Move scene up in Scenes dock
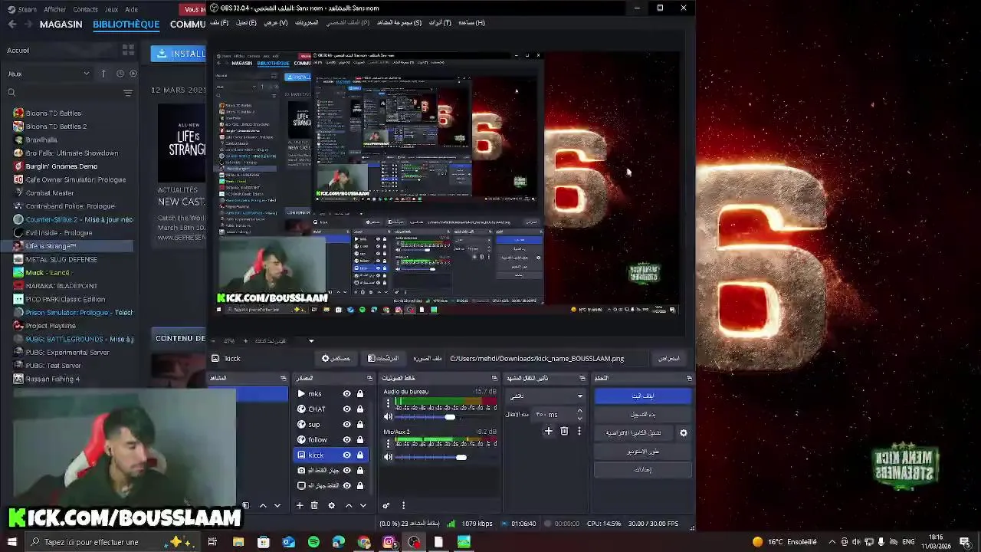The height and width of the screenshot is (552, 981). (263, 505)
